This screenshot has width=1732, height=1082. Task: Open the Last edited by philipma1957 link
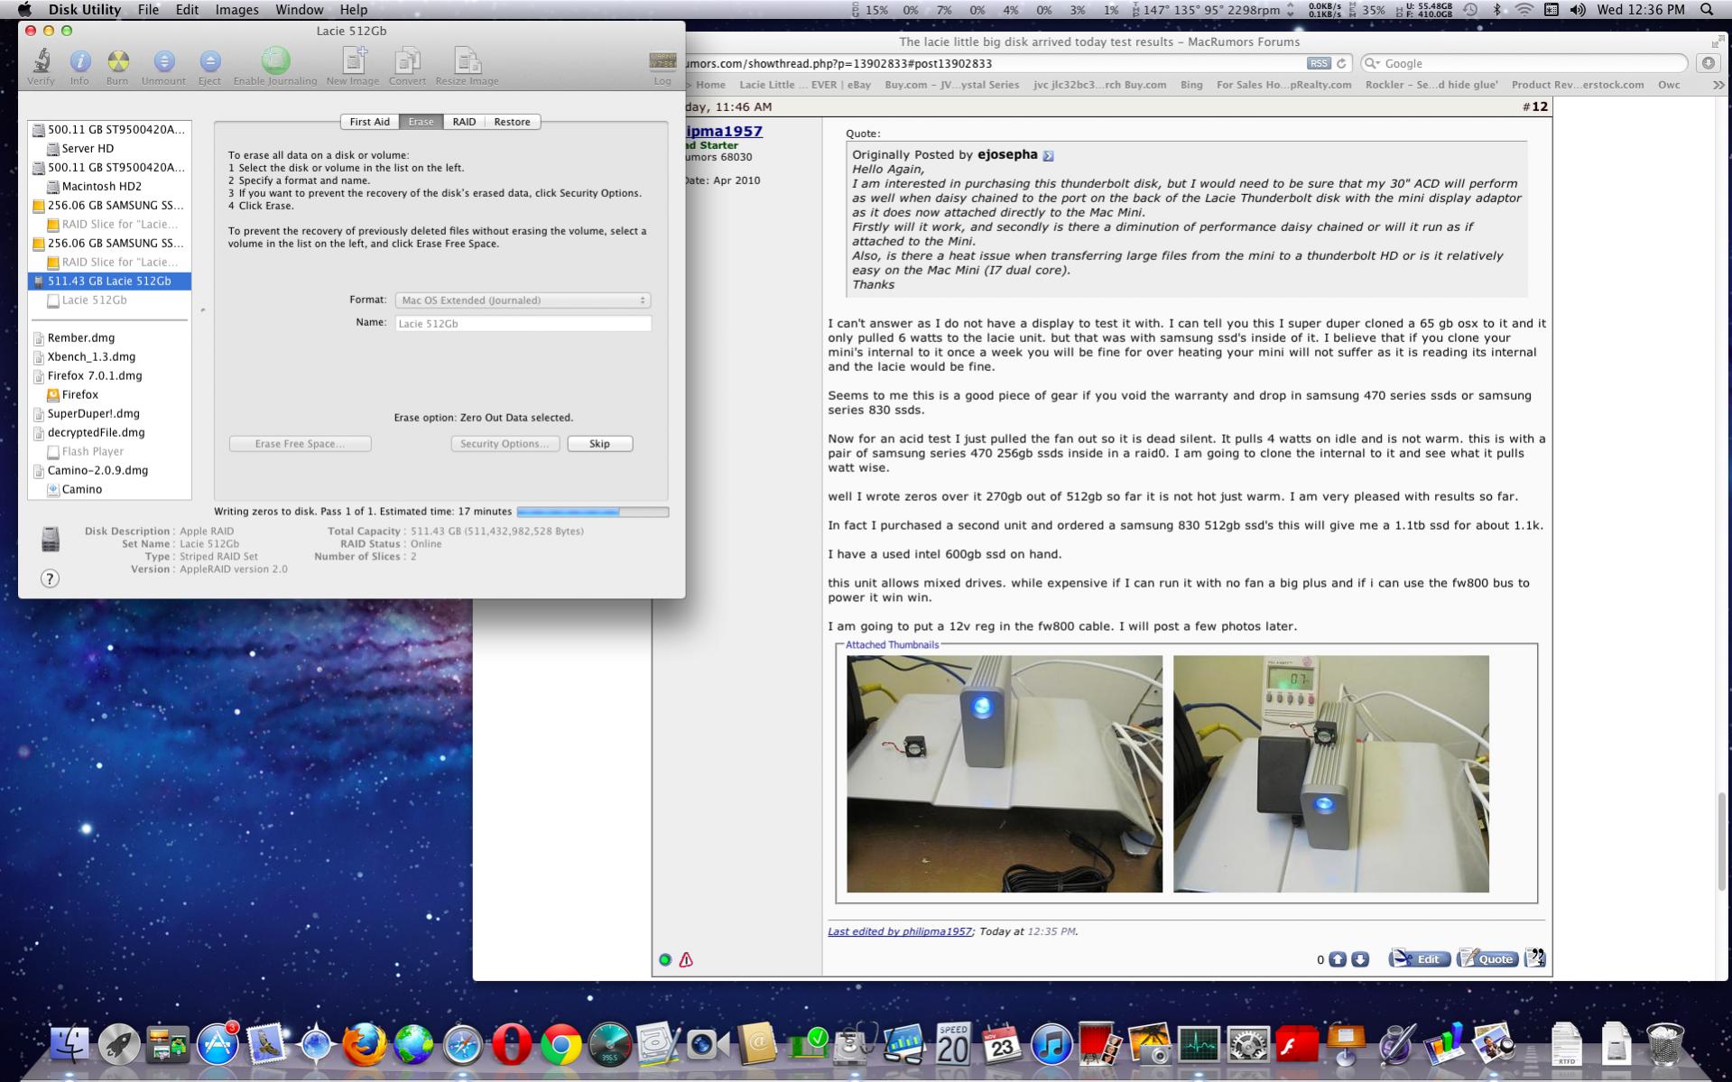tap(900, 931)
